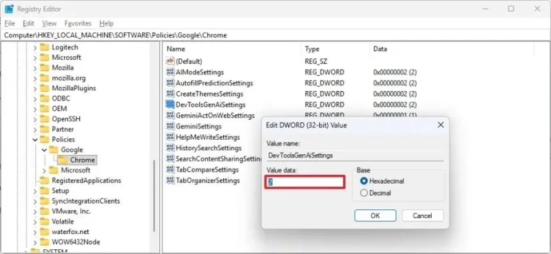Click the GeminiSettings DWORD icon
551x254 pixels.
[x=170, y=126]
